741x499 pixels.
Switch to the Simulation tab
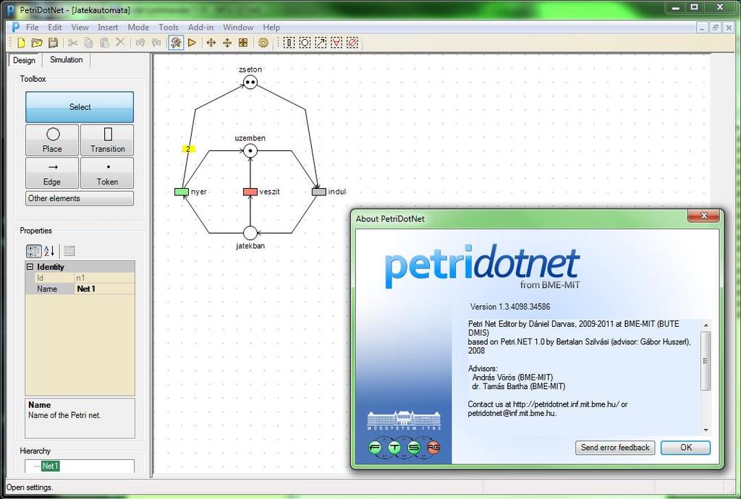(66, 59)
